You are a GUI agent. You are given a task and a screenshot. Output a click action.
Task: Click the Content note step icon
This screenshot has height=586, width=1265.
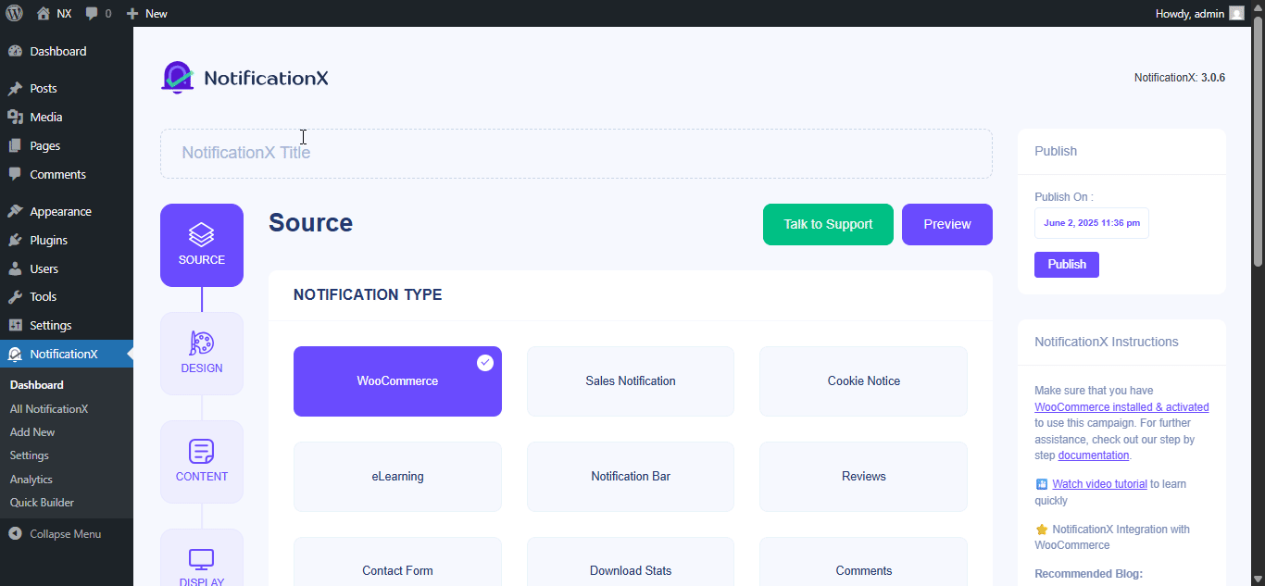click(202, 452)
